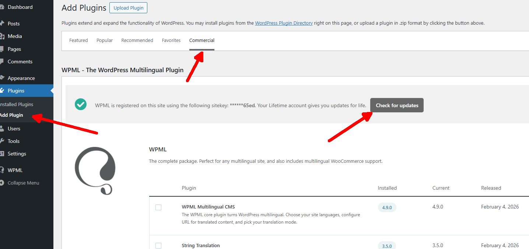This screenshot has width=529, height=249.
Task: Click the Plugins plug icon
Action: tap(2, 91)
